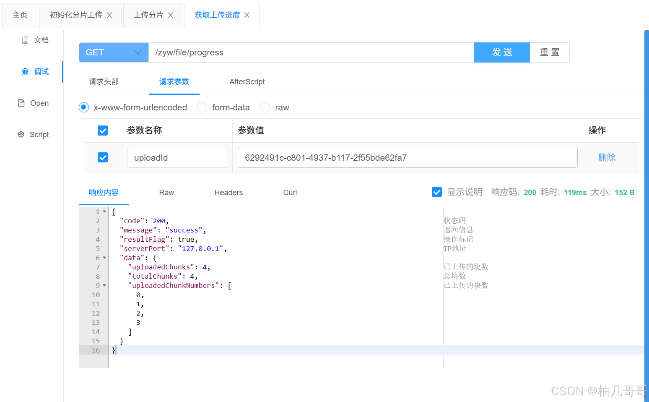Switch to the AfterScript tab
The width and height of the screenshot is (649, 402).
247,82
